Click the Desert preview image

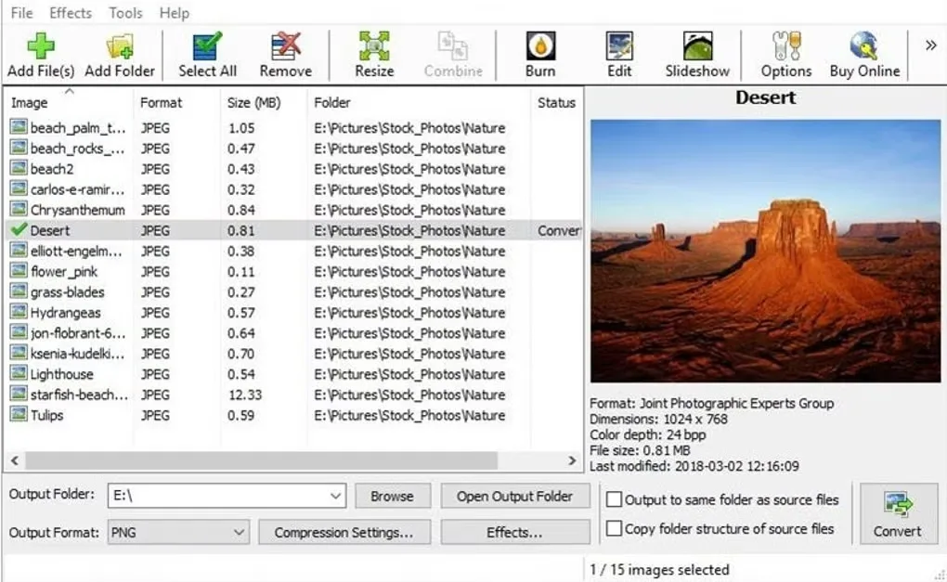click(x=765, y=251)
